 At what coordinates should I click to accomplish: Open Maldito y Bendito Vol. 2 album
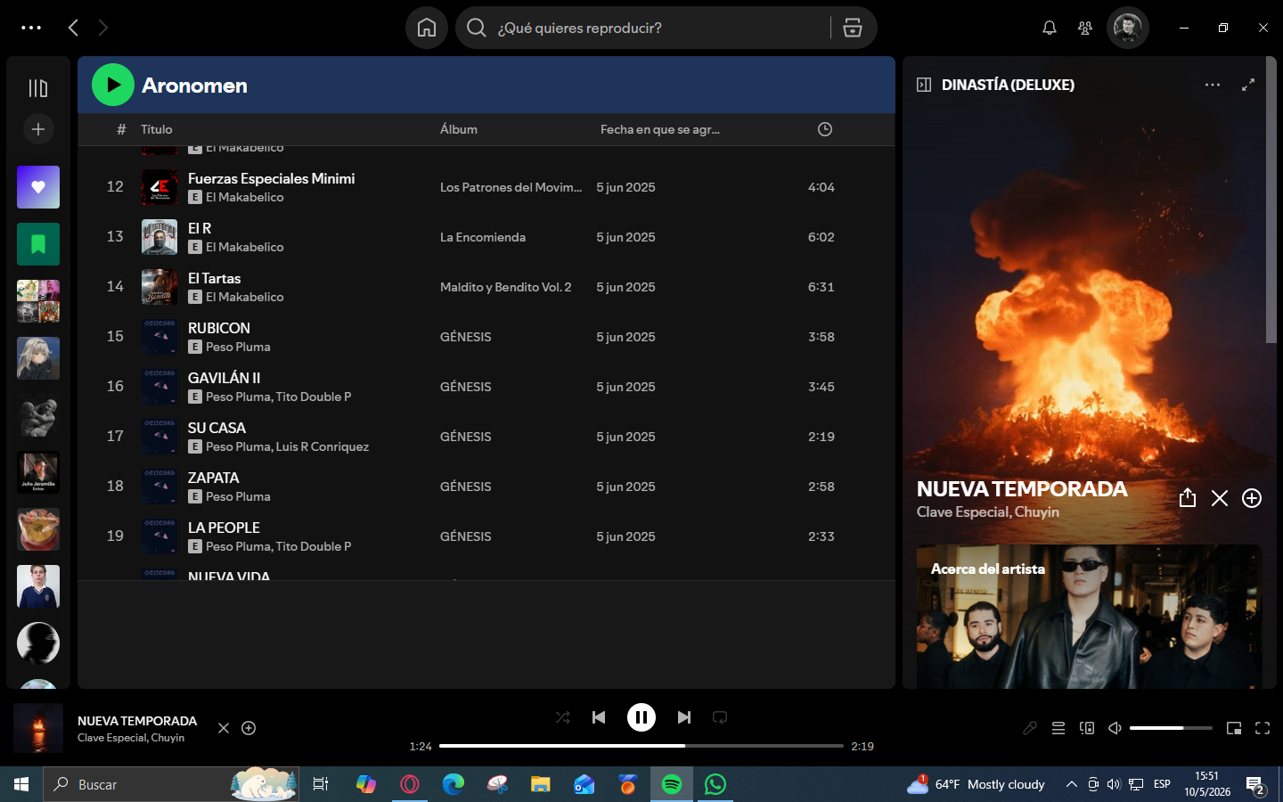[506, 287]
